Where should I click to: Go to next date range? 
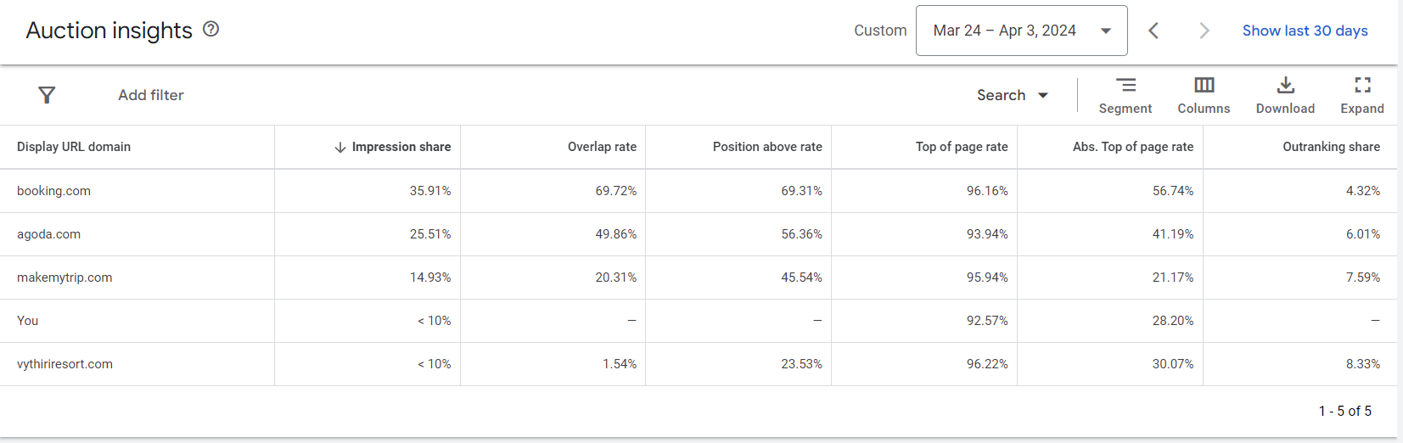tap(1204, 31)
